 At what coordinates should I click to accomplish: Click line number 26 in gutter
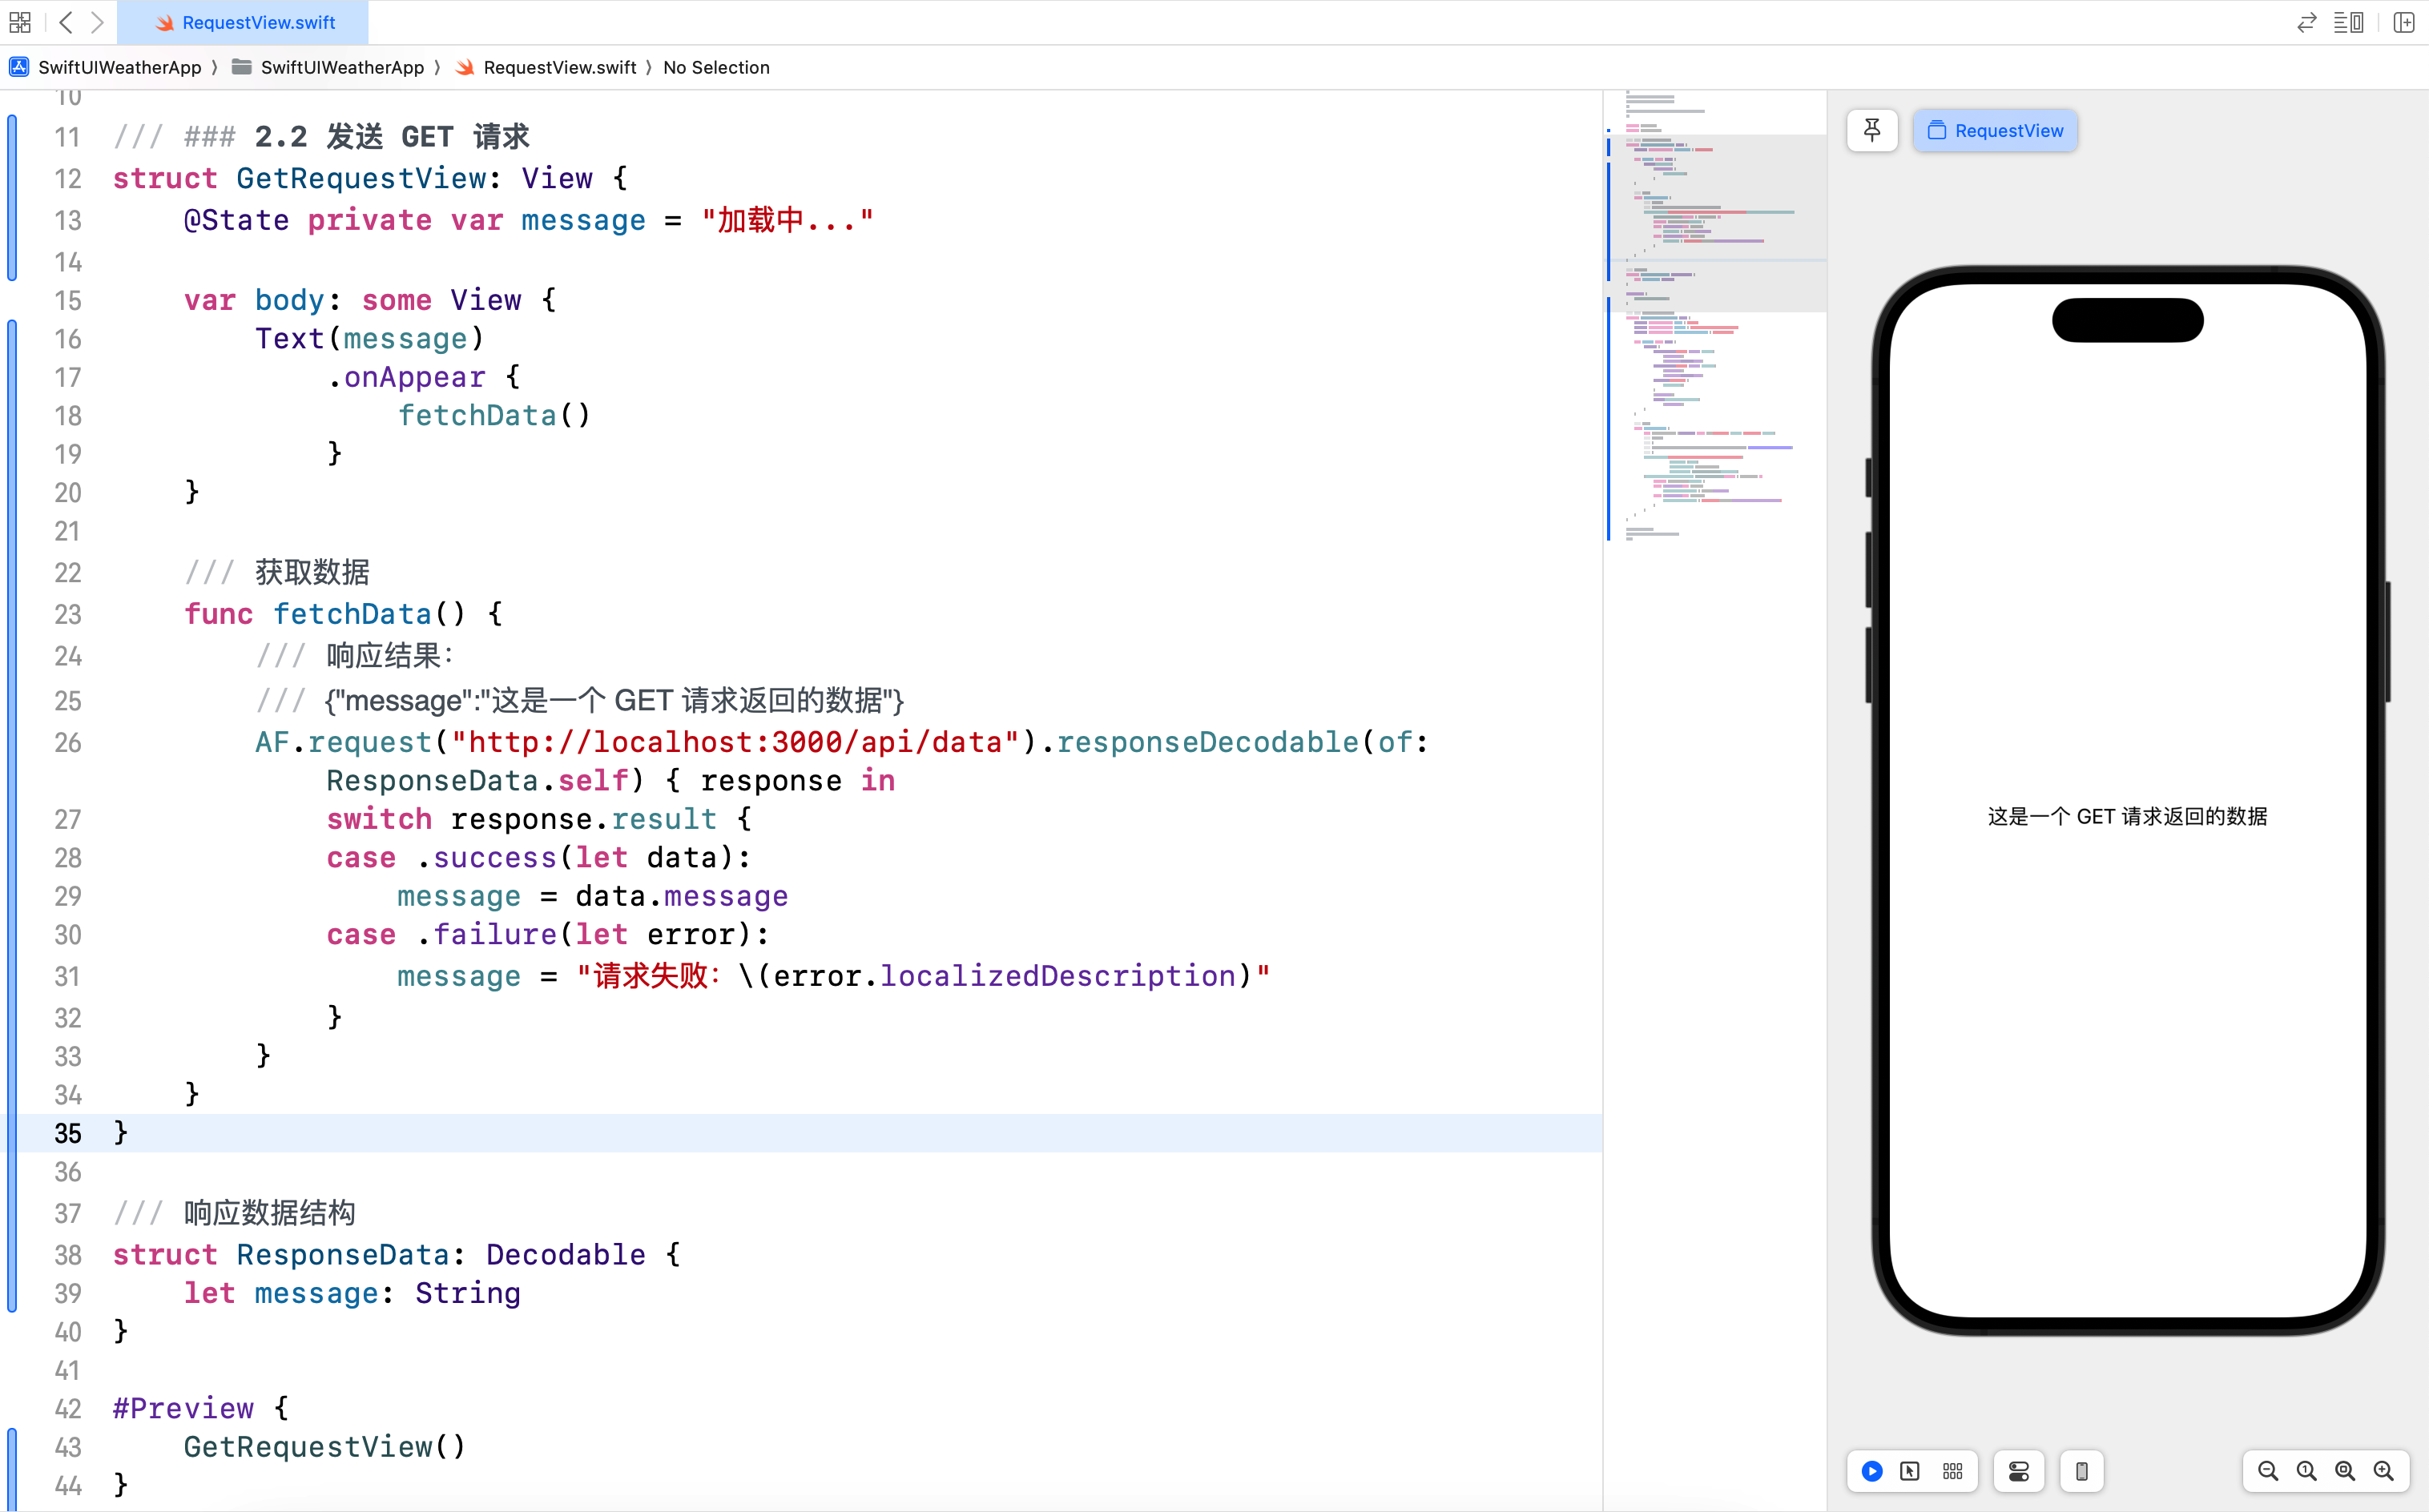pyautogui.click(x=68, y=742)
